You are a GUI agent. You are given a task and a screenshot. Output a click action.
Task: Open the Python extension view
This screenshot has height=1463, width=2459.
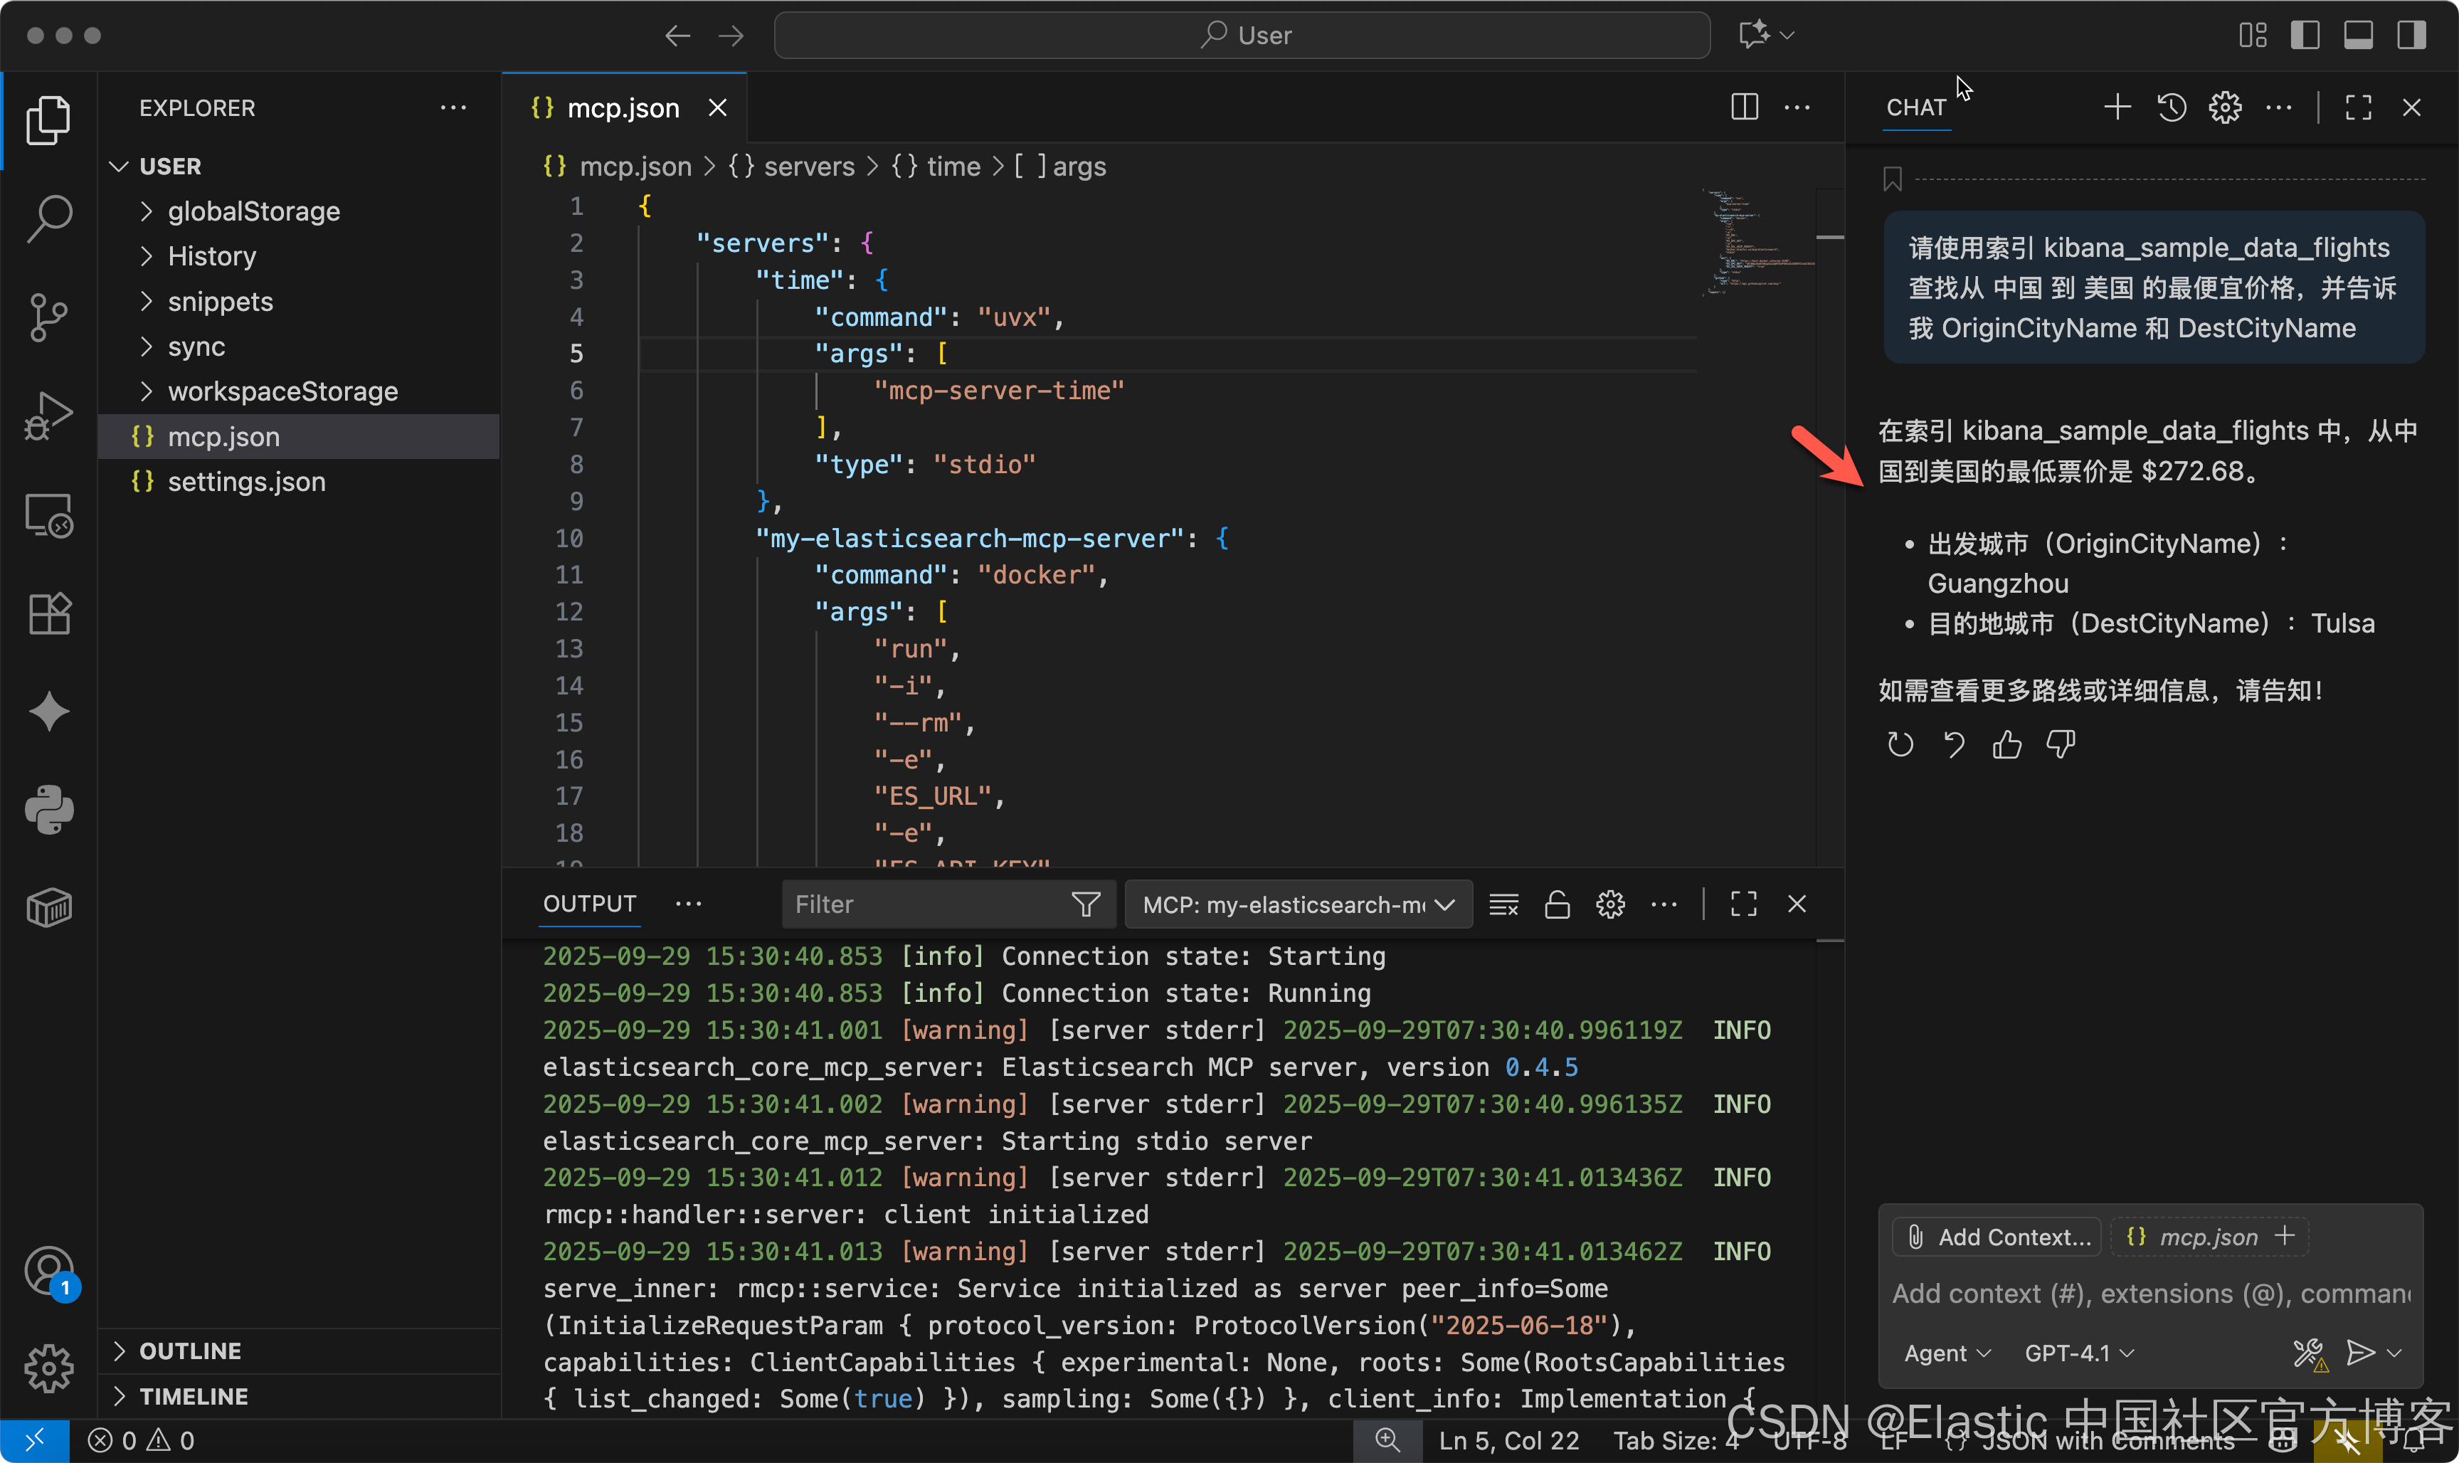click(48, 810)
